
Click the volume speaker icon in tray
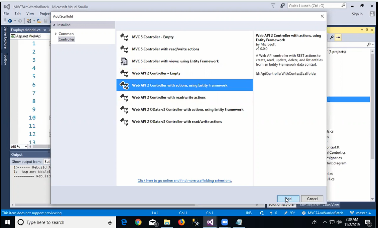tap(339, 222)
